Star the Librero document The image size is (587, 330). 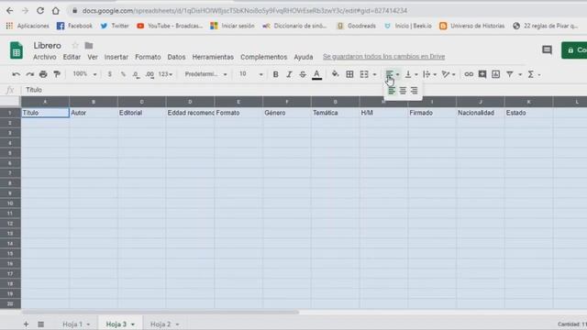75,46
